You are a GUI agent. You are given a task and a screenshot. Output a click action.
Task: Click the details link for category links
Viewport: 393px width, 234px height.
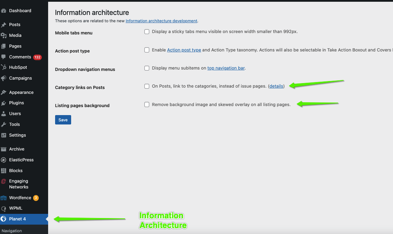(276, 86)
